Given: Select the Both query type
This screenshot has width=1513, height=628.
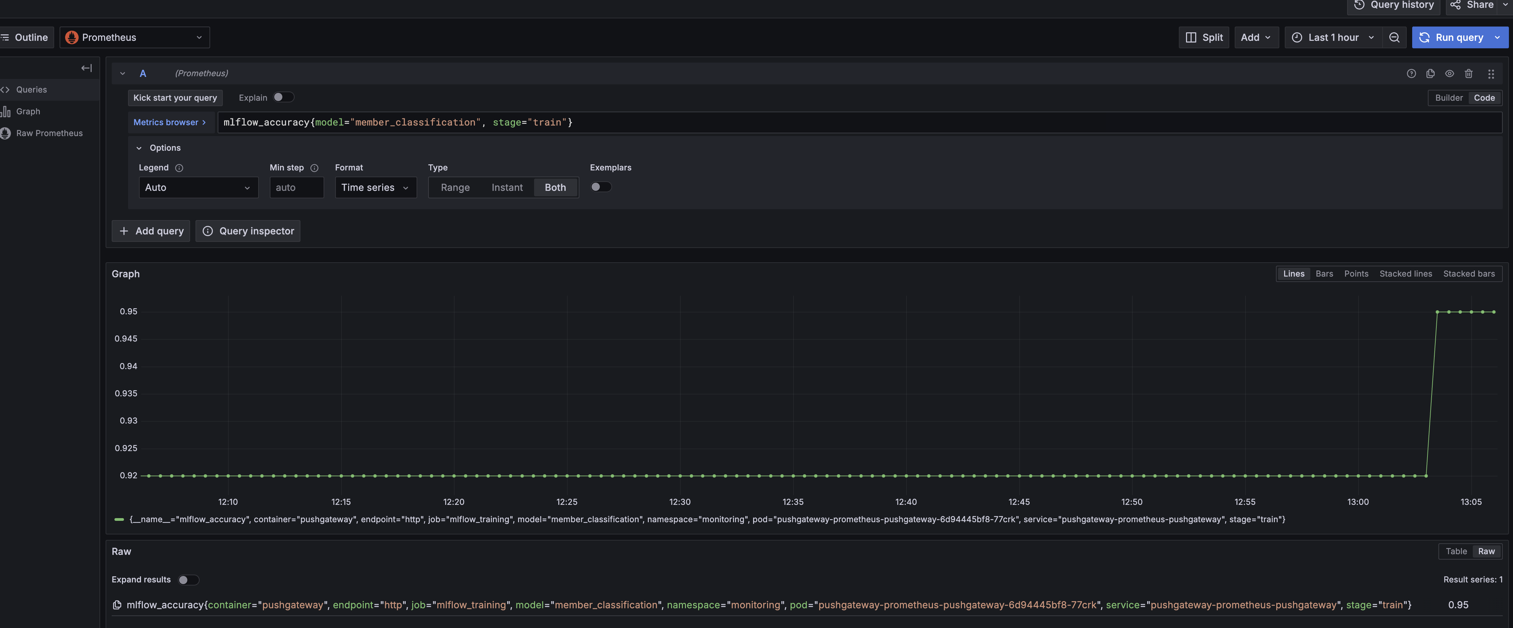Looking at the screenshot, I should [x=555, y=188].
